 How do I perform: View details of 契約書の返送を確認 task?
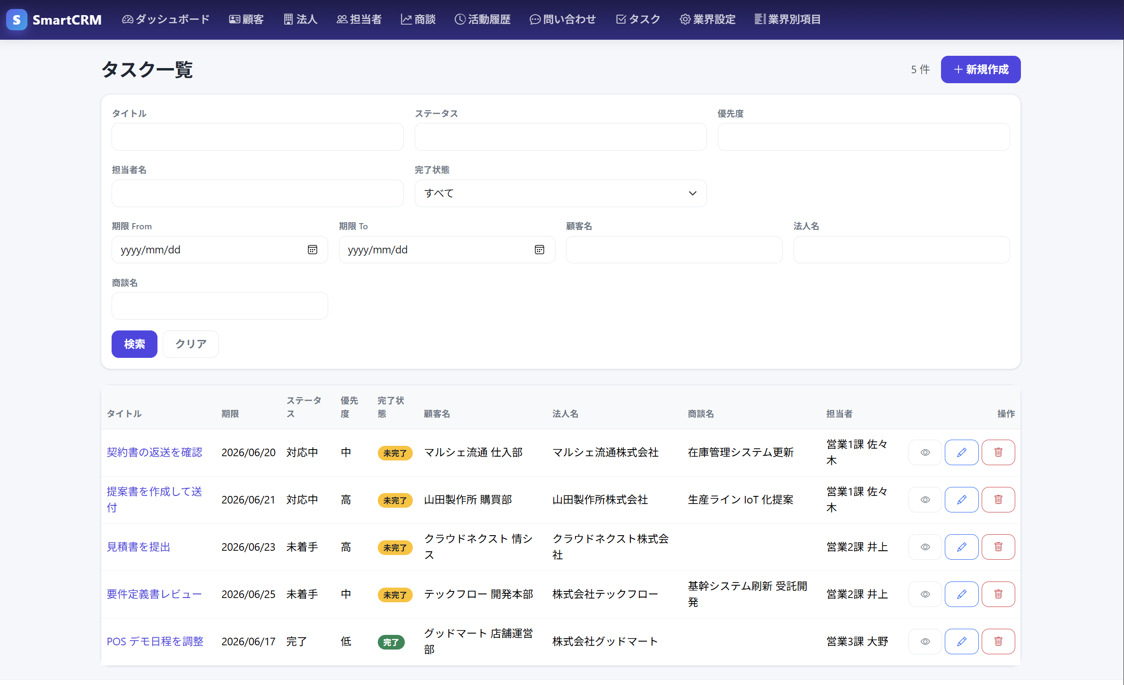point(925,452)
